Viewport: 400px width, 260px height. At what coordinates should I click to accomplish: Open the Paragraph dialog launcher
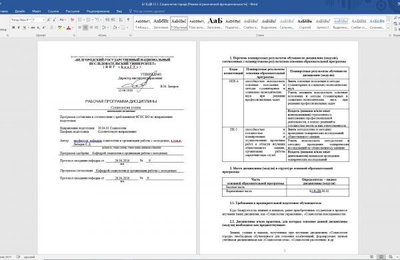coord(131,35)
